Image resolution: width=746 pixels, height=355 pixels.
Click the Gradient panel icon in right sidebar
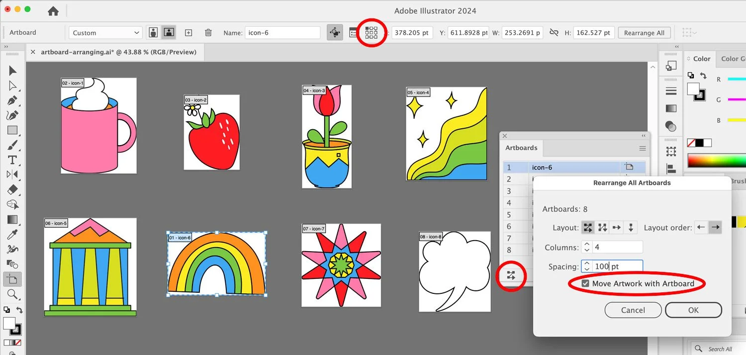(670, 108)
